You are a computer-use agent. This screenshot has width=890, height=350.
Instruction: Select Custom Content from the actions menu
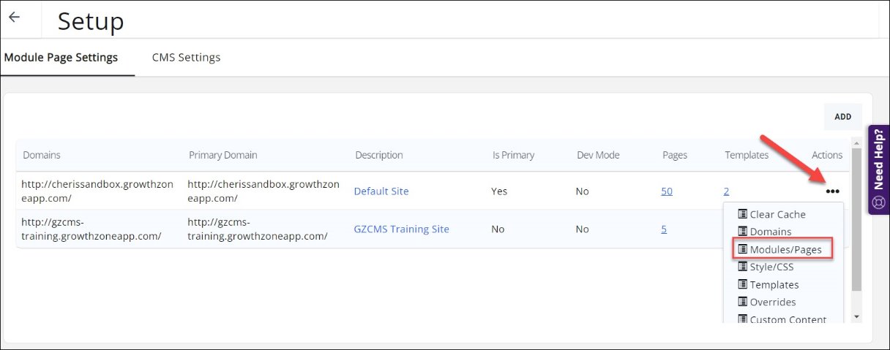(788, 319)
